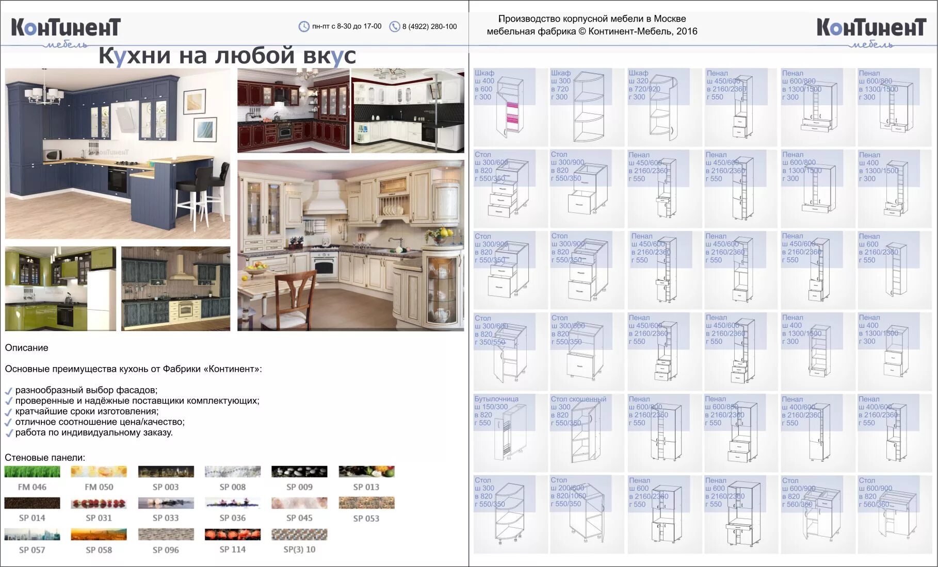Select the SP 033 wall panel swatch
This screenshot has height=567, width=938.
click(x=166, y=503)
